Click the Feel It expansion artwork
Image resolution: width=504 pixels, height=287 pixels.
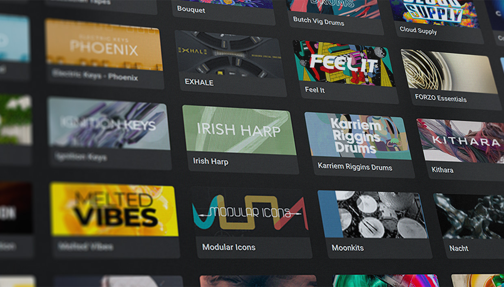(x=343, y=64)
